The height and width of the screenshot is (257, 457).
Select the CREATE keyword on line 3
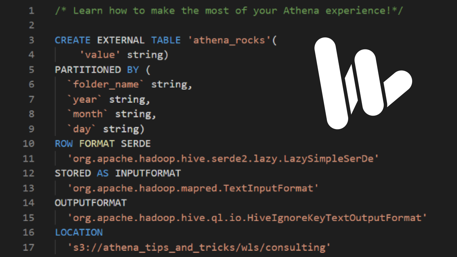click(72, 40)
